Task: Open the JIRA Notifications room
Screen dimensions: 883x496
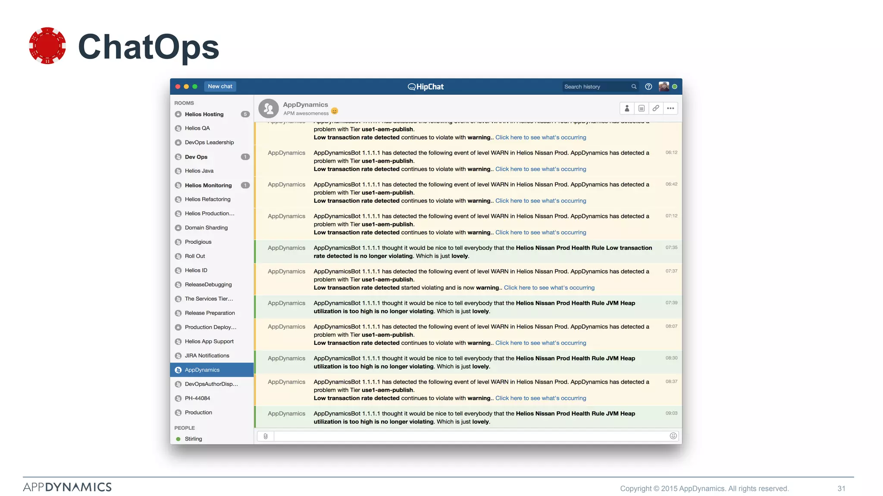Action: tap(212, 356)
